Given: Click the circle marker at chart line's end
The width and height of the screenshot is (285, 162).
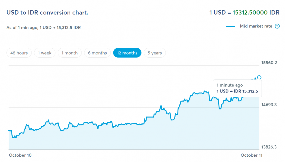Looking at the screenshot, I should coord(259,77).
